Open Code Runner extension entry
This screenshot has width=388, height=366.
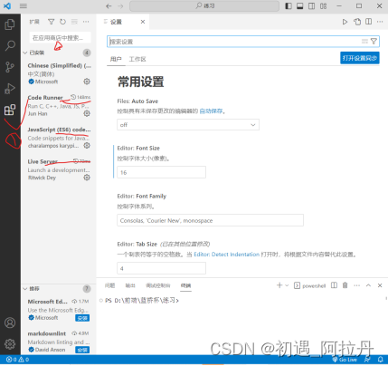(59, 105)
